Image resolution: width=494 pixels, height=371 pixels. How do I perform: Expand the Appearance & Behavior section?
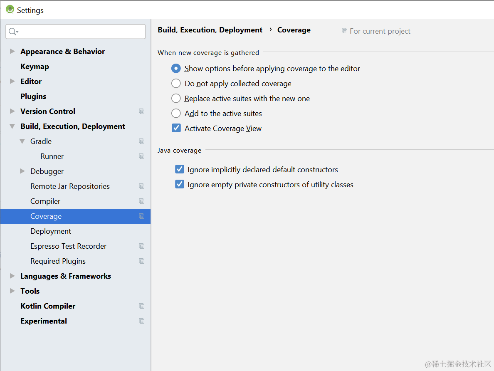[x=12, y=51]
